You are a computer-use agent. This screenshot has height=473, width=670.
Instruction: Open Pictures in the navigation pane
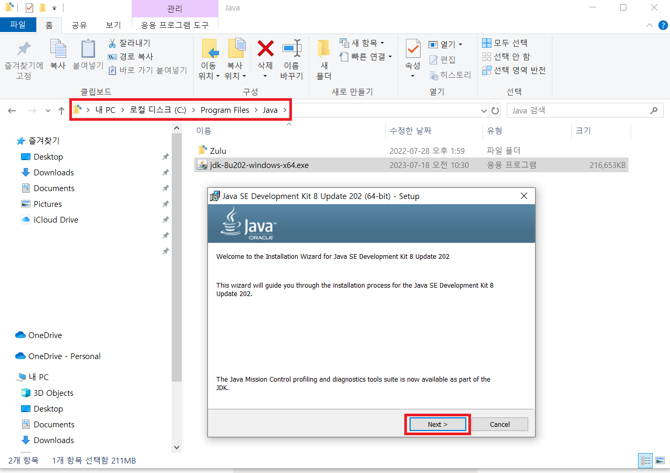pyautogui.click(x=48, y=204)
